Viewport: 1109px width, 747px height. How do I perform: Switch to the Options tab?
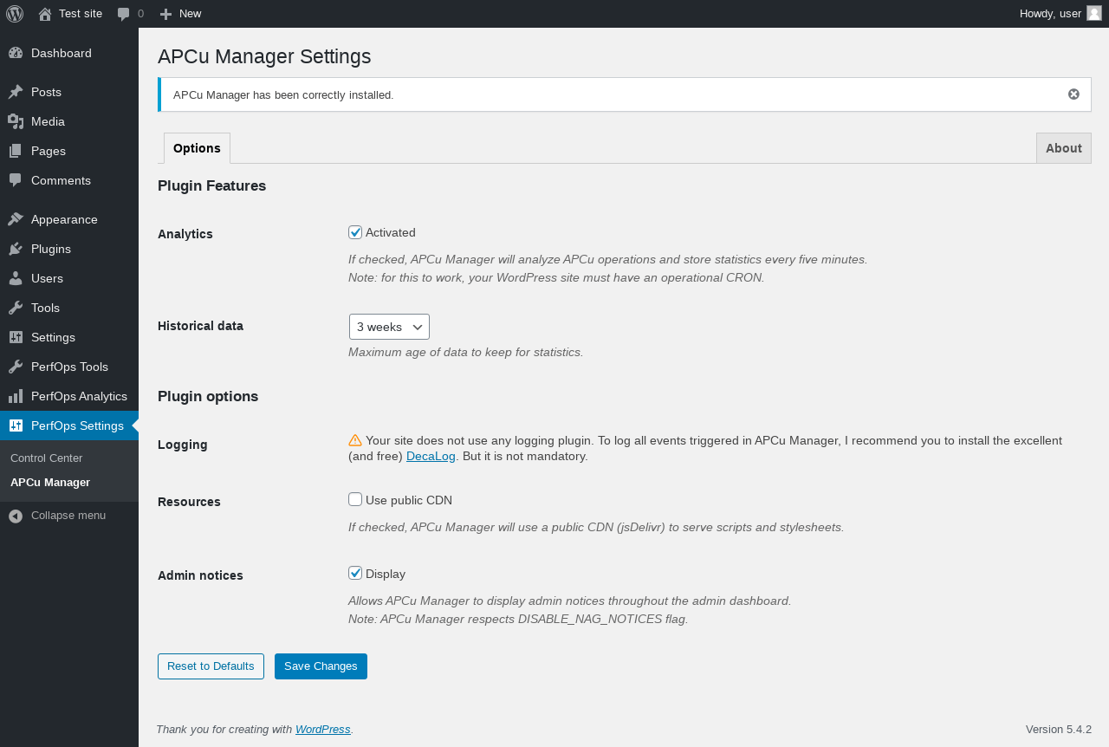coord(197,148)
